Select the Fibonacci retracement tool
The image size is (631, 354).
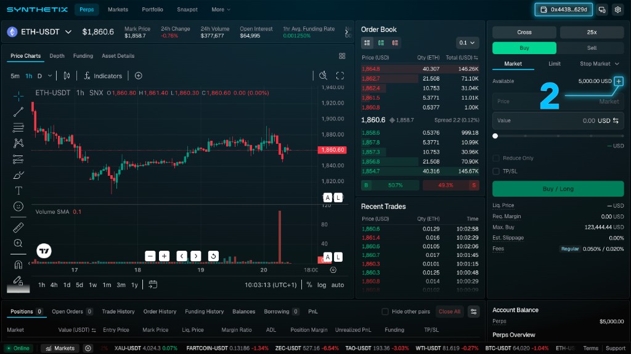tap(18, 128)
